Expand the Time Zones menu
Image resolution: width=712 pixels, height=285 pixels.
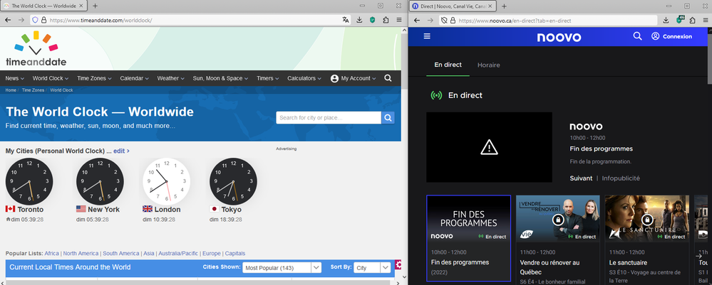(x=94, y=78)
